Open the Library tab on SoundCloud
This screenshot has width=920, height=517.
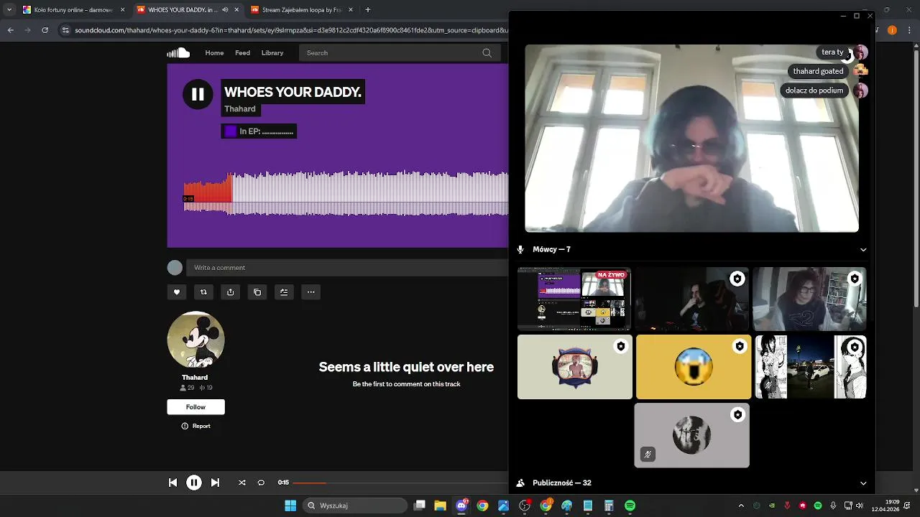point(272,52)
